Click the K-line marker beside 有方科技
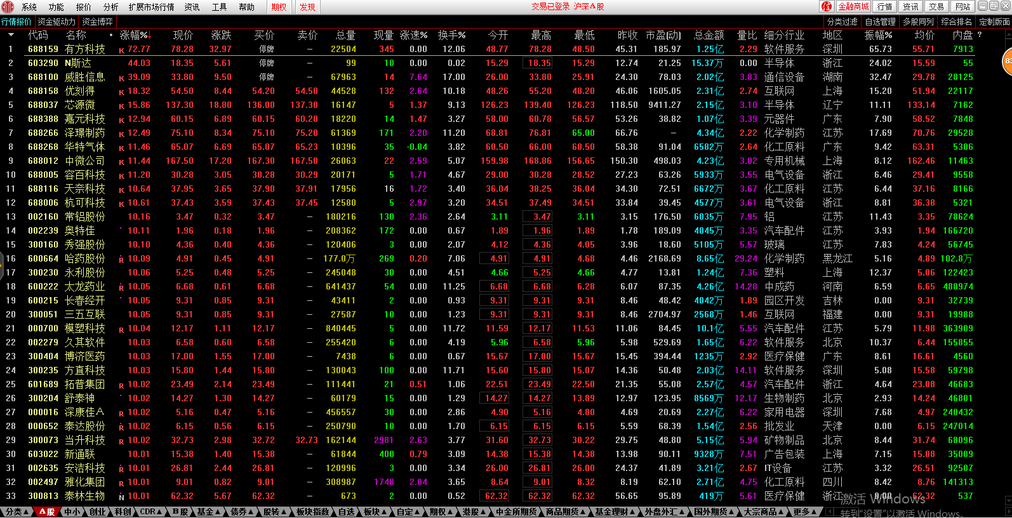Image resolution: width=1012 pixels, height=518 pixels. (121, 50)
